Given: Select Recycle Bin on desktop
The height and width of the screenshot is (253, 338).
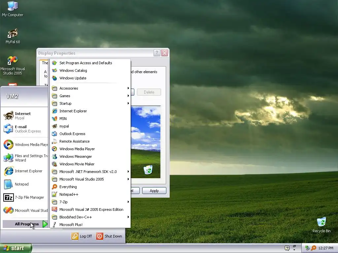Looking at the screenshot, I should coord(321,225).
